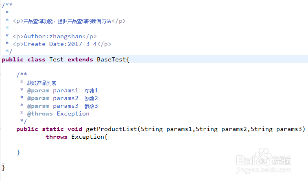The width and height of the screenshot is (308, 181).
Task: Click the class keyword in declaration
Action: (x=36, y=59)
